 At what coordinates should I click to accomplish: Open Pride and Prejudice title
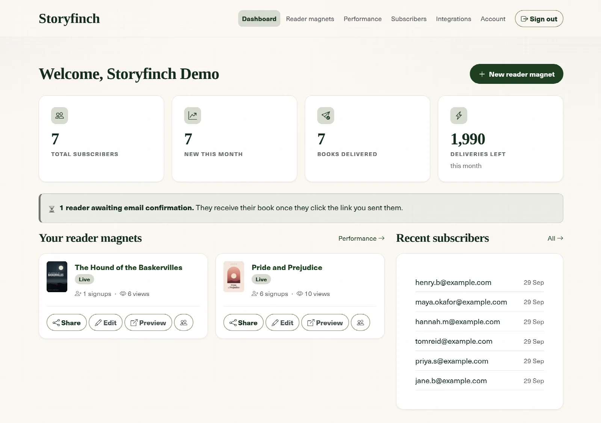click(x=287, y=267)
